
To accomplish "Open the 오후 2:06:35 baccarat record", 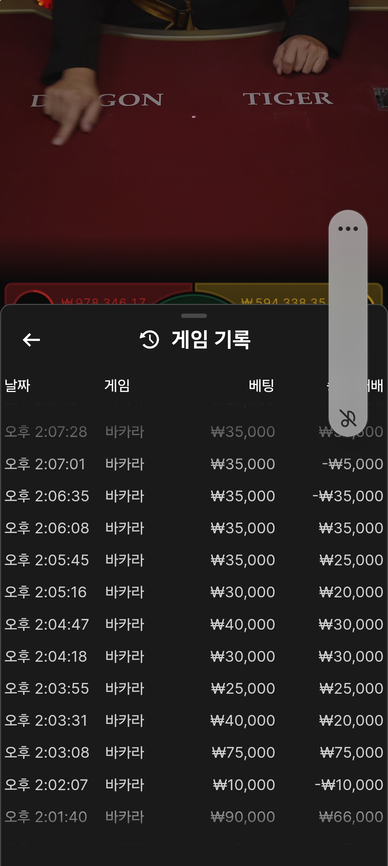I will pyautogui.click(x=194, y=496).
